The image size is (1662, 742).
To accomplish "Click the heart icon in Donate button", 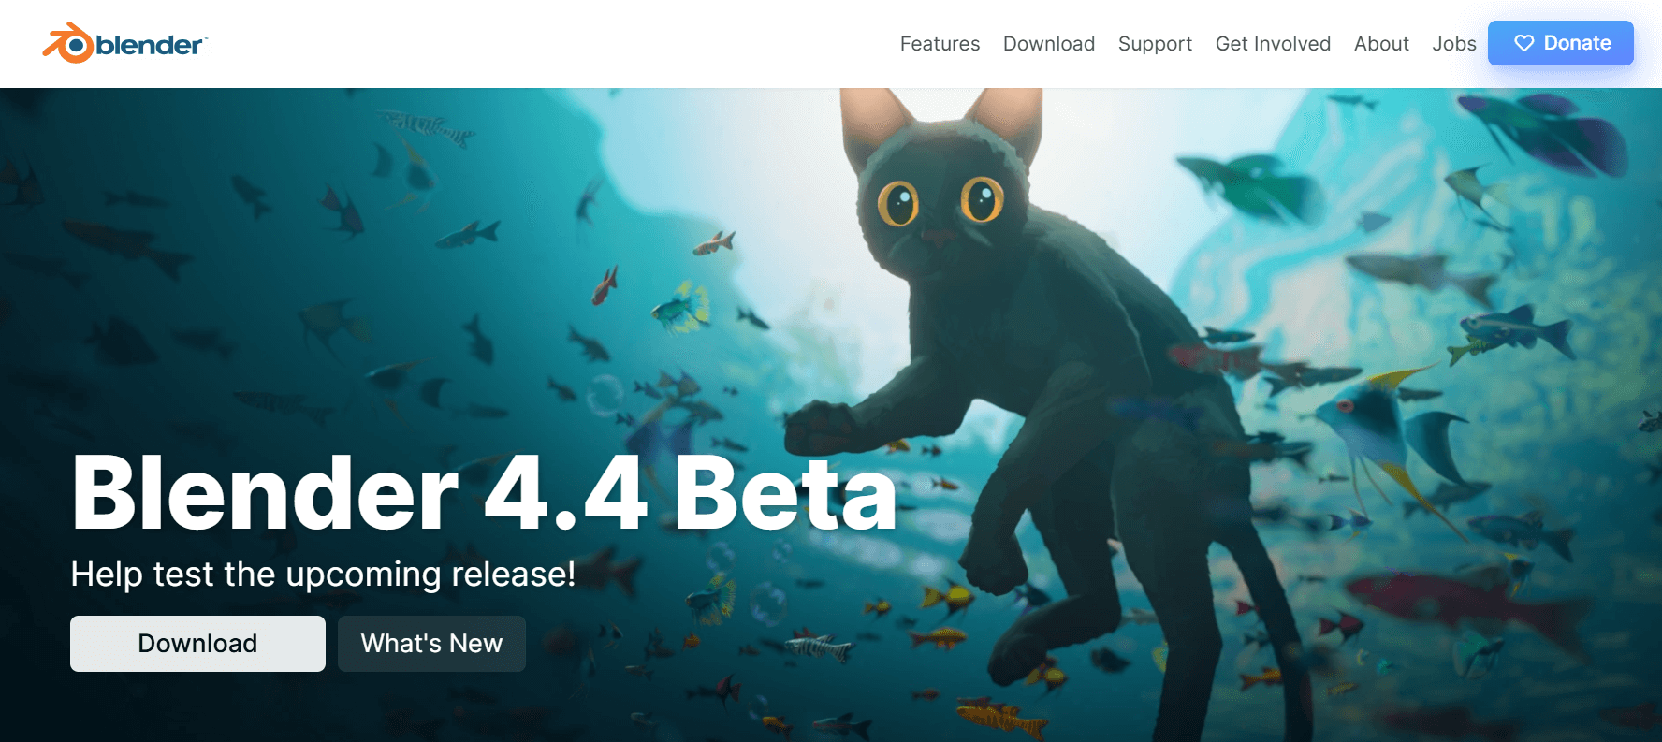I will (1523, 43).
